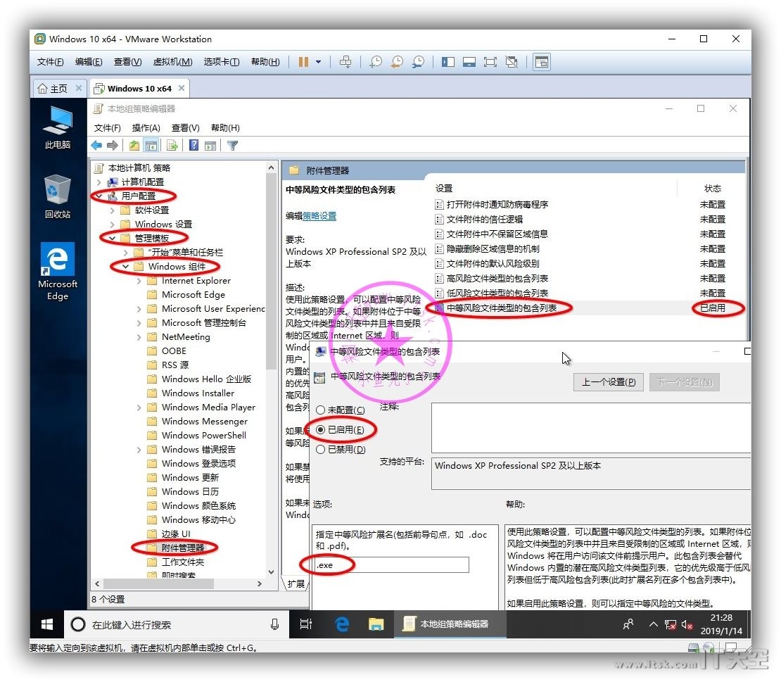Open VMware 虚拟机(M) menu
The image size is (781, 682).
pyautogui.click(x=172, y=62)
